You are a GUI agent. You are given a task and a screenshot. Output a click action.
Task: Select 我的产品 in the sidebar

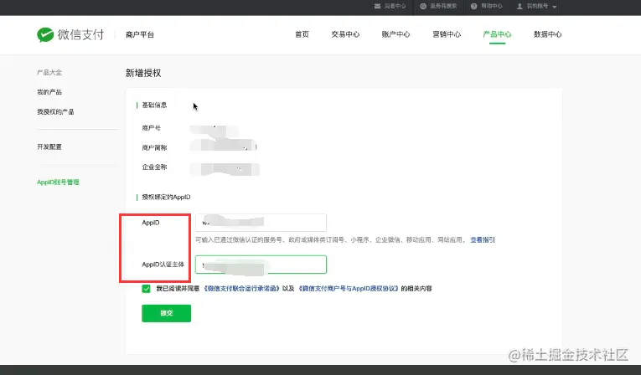click(x=49, y=92)
